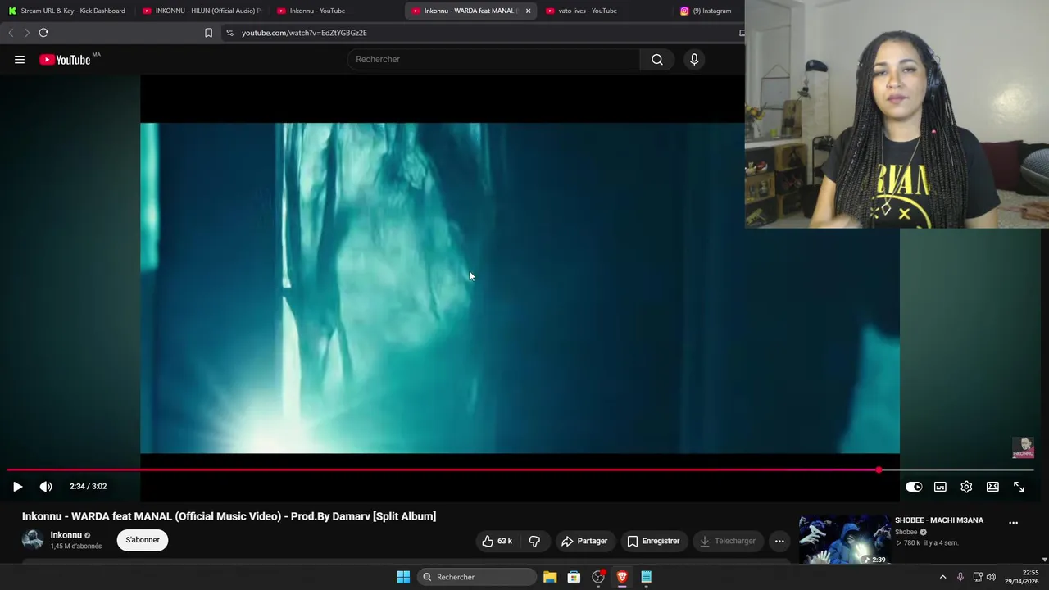This screenshot has height=590, width=1049.
Task: Switch to theater mode
Action: (x=992, y=487)
